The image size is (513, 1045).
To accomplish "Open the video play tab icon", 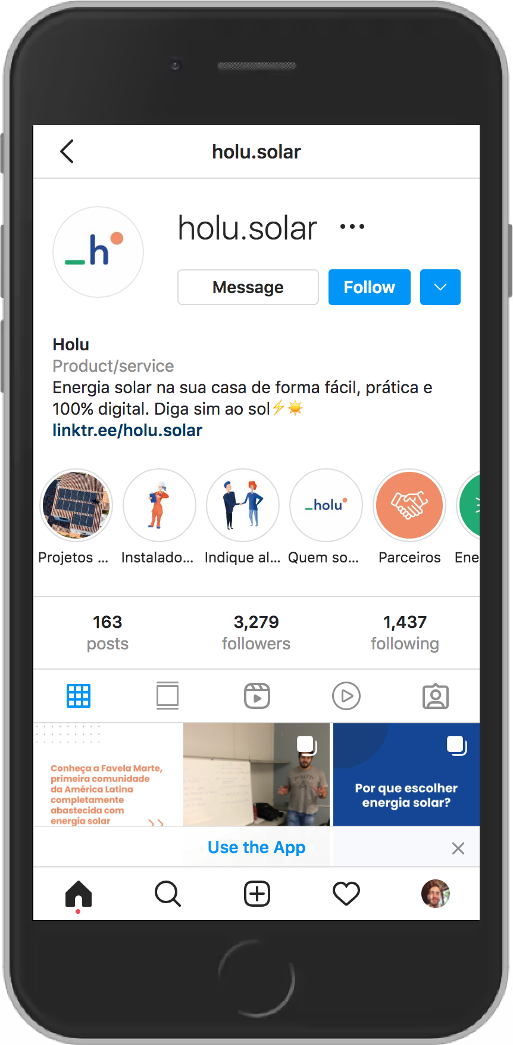I will [x=346, y=696].
